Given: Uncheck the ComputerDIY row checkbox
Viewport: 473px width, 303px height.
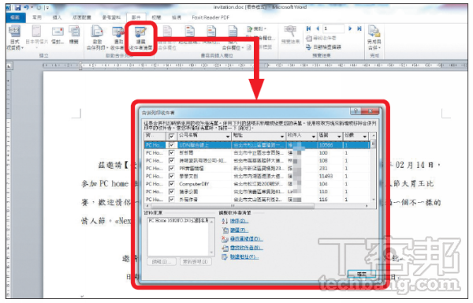Looking at the screenshot, I should 171,184.
